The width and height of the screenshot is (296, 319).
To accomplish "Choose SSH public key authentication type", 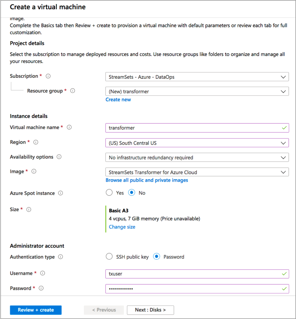I will pyautogui.click(x=109, y=257).
